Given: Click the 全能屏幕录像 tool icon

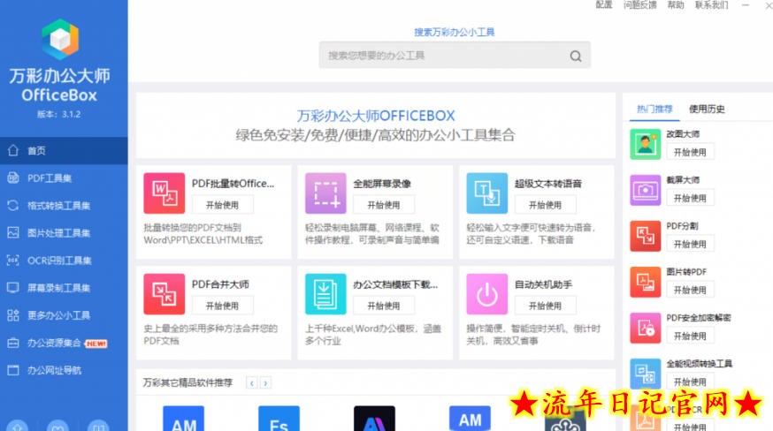Looking at the screenshot, I should [325, 193].
